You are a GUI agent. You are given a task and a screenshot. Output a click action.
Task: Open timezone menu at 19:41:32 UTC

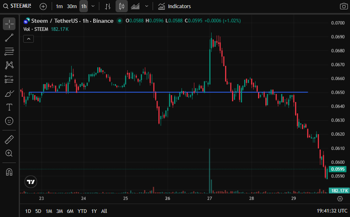pyautogui.click(x=332, y=211)
